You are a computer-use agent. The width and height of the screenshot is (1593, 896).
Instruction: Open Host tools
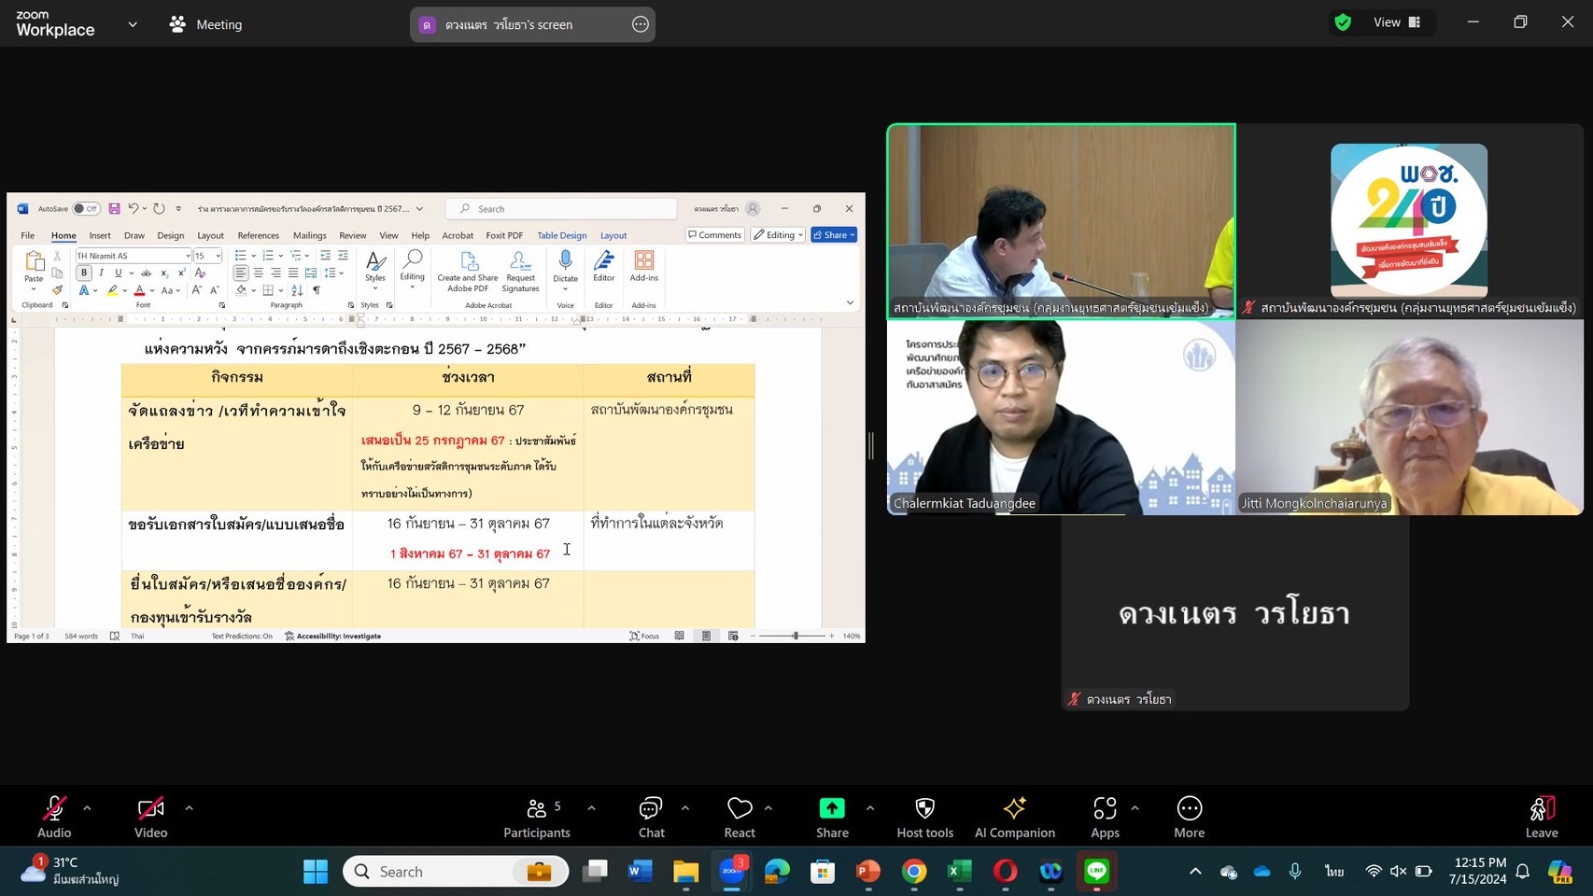(924, 817)
